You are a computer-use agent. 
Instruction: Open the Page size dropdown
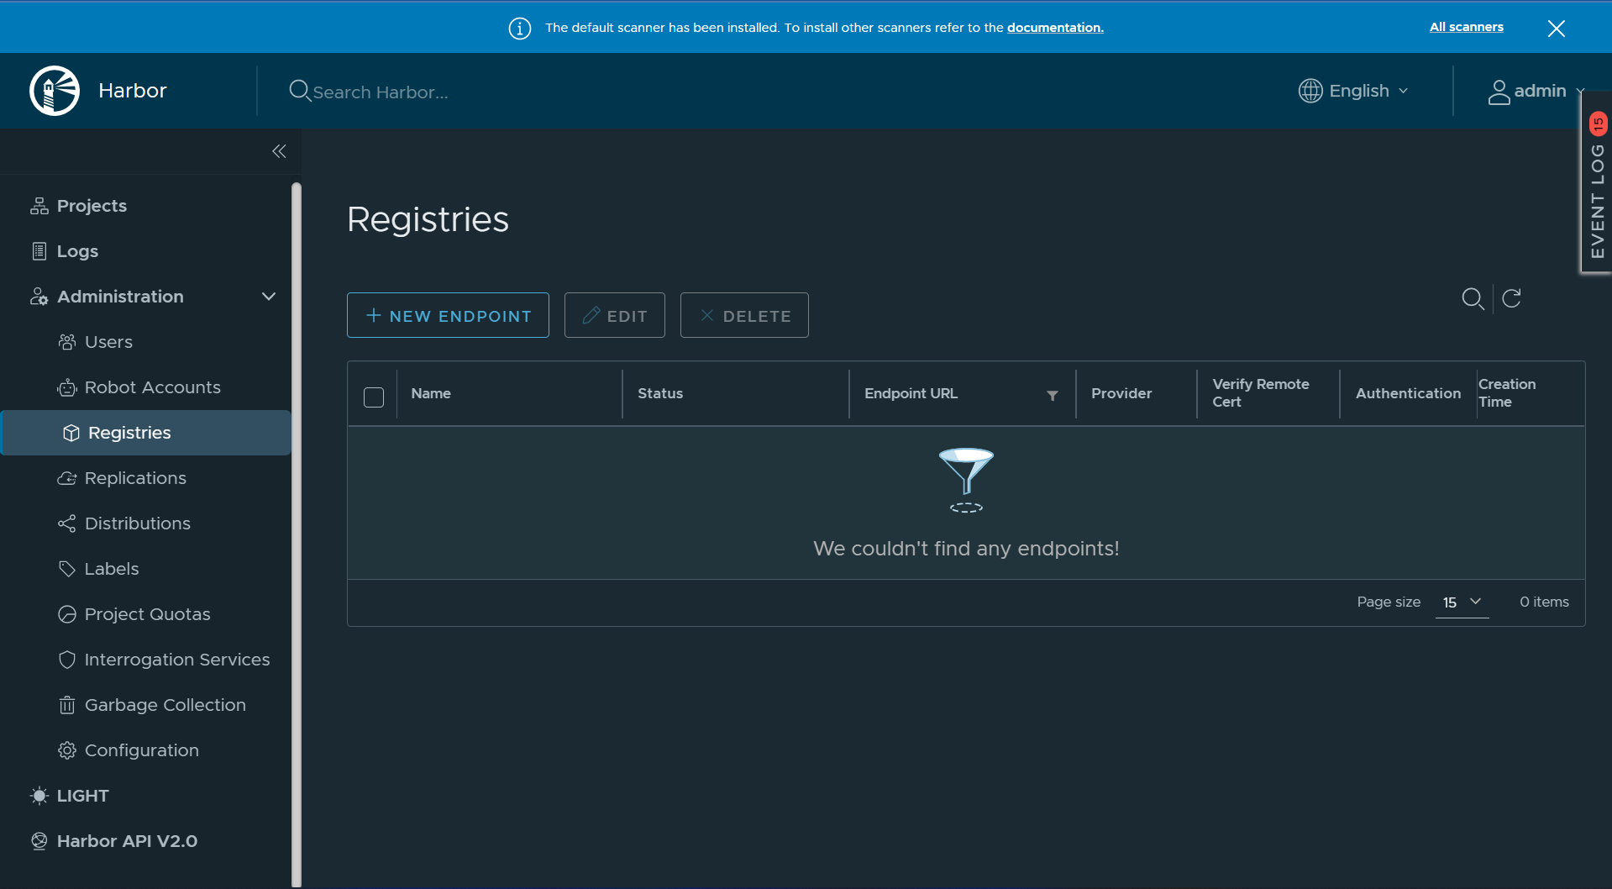coord(1462,602)
